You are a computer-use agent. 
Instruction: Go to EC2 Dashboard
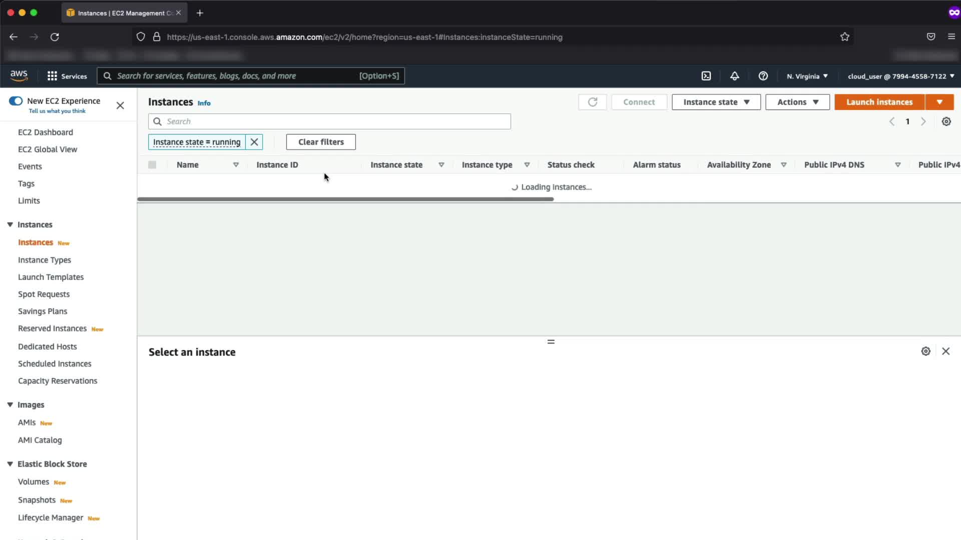[46, 132]
